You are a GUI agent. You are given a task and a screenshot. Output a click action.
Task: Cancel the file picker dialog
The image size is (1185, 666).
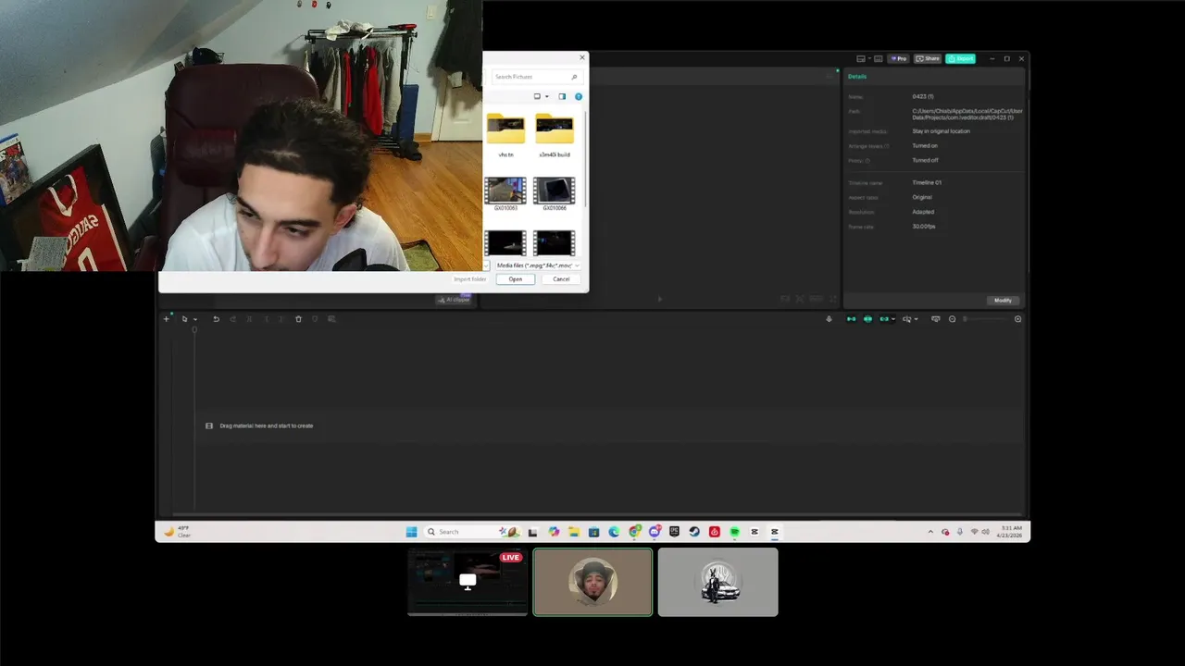click(561, 279)
